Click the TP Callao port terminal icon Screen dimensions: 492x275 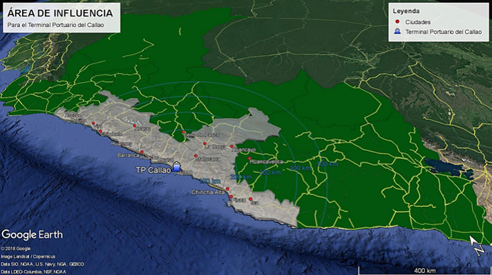[x=176, y=167]
